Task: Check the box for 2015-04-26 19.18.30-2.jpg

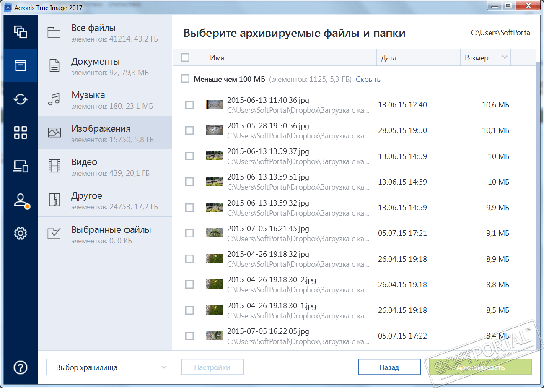Action: click(x=189, y=284)
